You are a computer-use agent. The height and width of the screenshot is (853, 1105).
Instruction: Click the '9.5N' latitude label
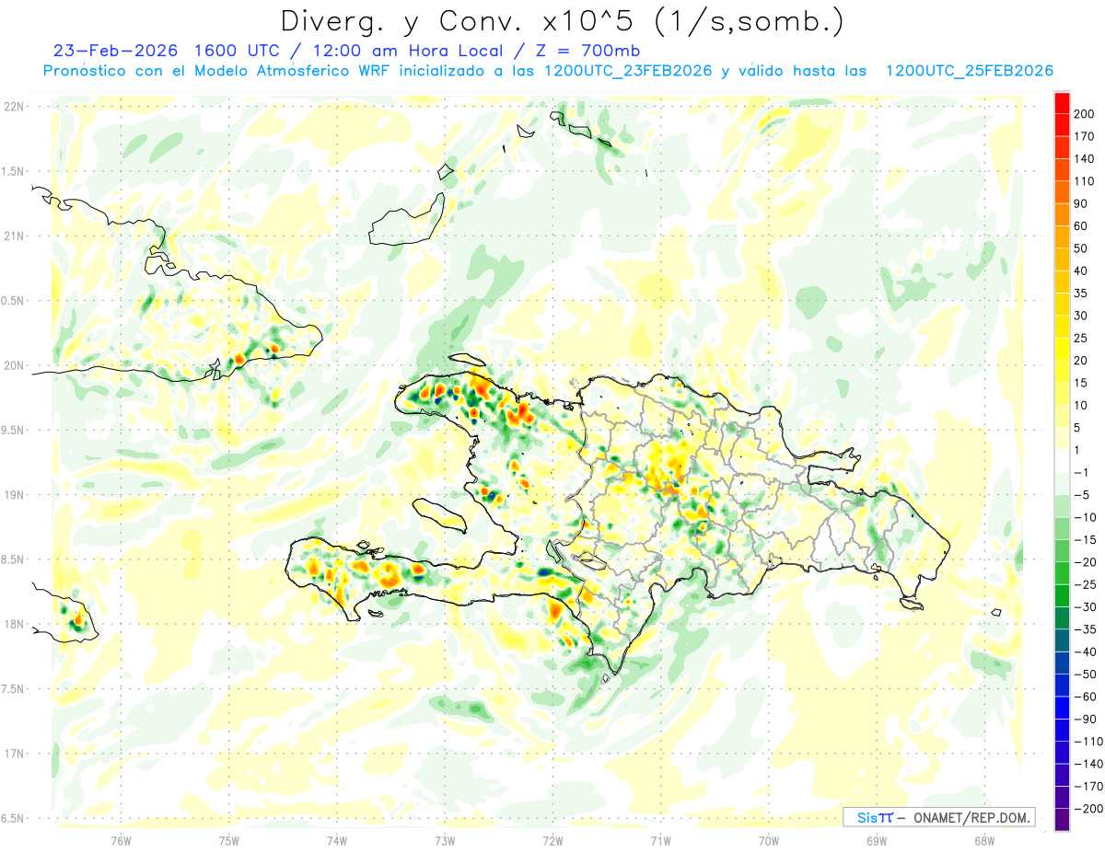coord(14,430)
